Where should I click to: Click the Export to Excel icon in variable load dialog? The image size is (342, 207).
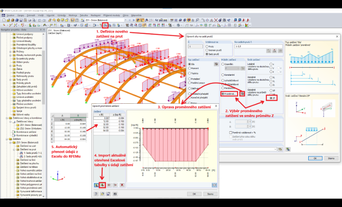pos(96,185)
